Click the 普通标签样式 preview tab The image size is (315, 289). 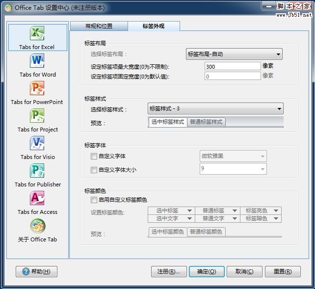click(x=206, y=122)
